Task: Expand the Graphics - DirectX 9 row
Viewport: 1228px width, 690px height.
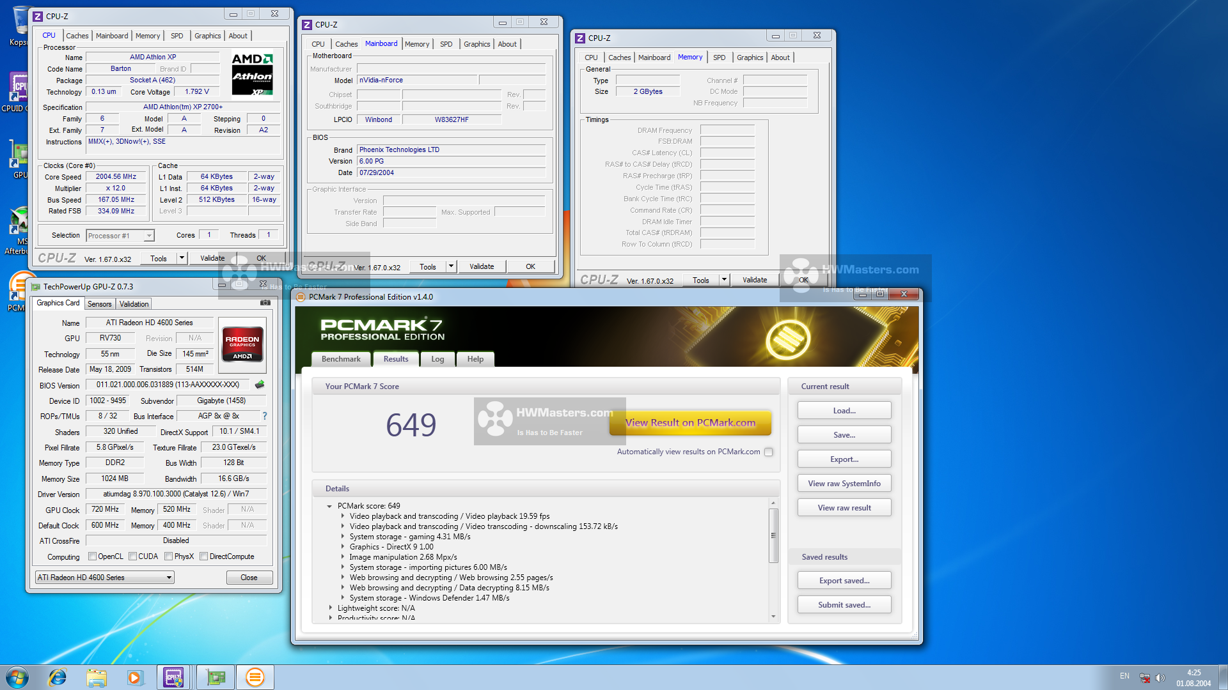Action: [343, 547]
